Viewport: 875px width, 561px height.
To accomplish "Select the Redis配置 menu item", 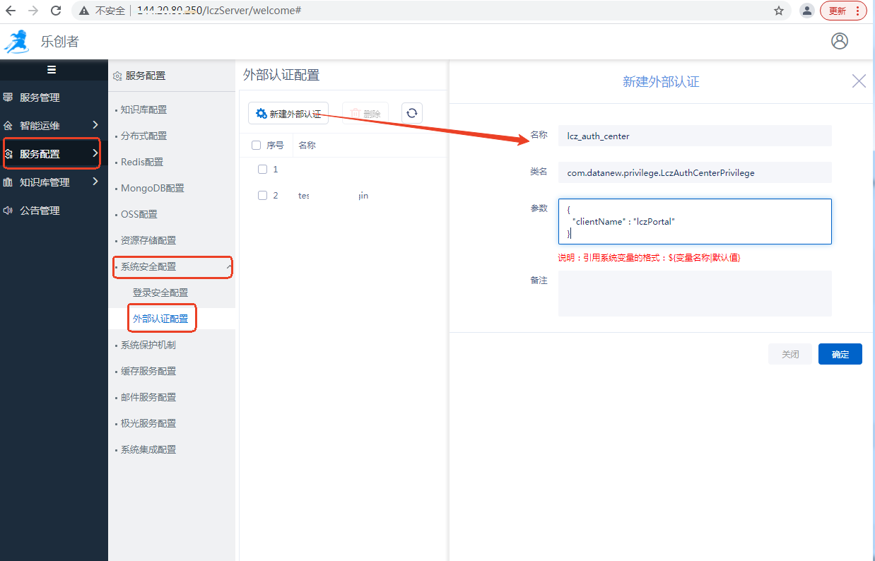I will pyautogui.click(x=142, y=162).
